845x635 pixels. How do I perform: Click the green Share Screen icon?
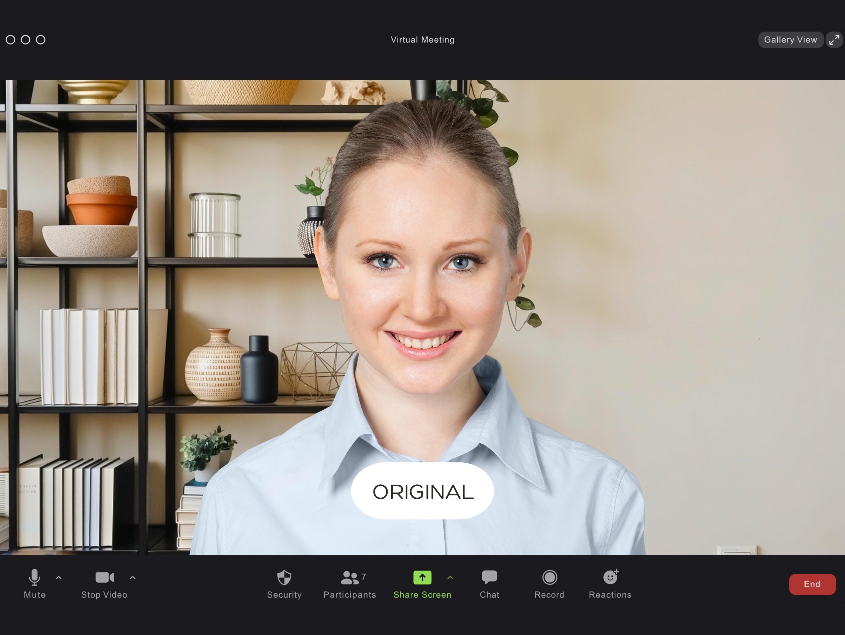[x=422, y=577]
